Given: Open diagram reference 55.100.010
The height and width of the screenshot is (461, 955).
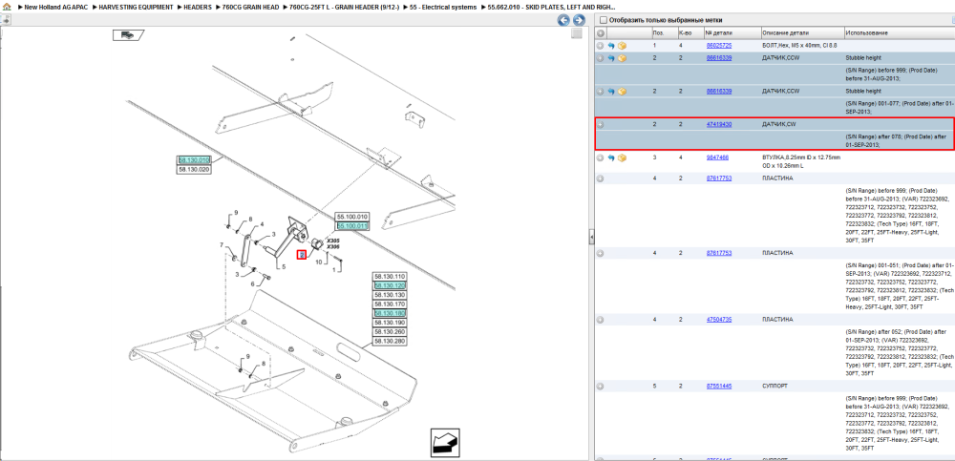Looking at the screenshot, I should pyautogui.click(x=352, y=217).
